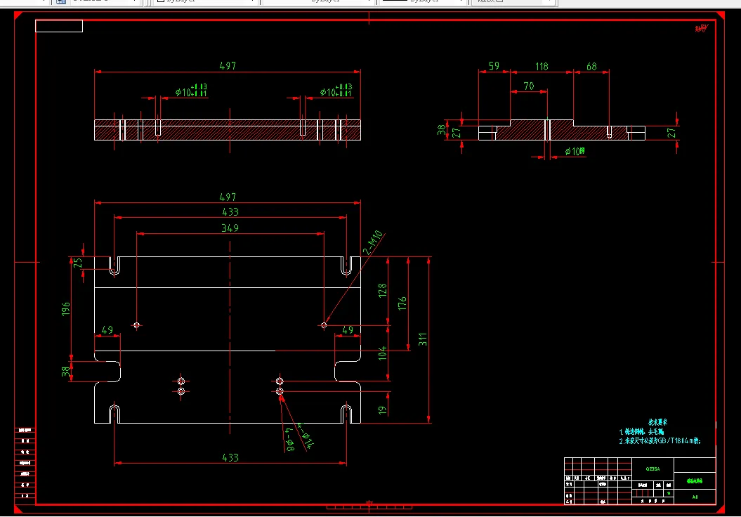Select the 433 dimension just below the 497
Screen dimensions: 741x517
coord(230,211)
